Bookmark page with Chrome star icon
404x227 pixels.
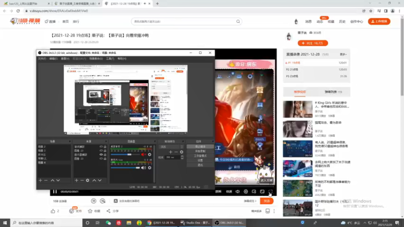coord(371,11)
